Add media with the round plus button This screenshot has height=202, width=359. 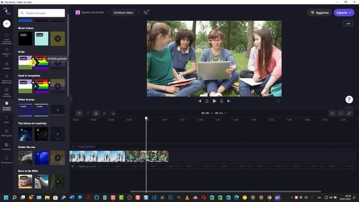point(6,24)
